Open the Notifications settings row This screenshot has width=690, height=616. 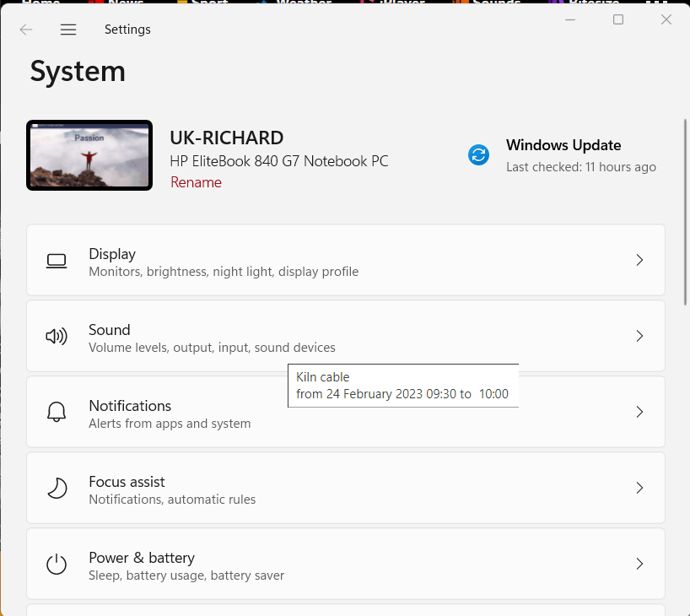click(x=346, y=412)
